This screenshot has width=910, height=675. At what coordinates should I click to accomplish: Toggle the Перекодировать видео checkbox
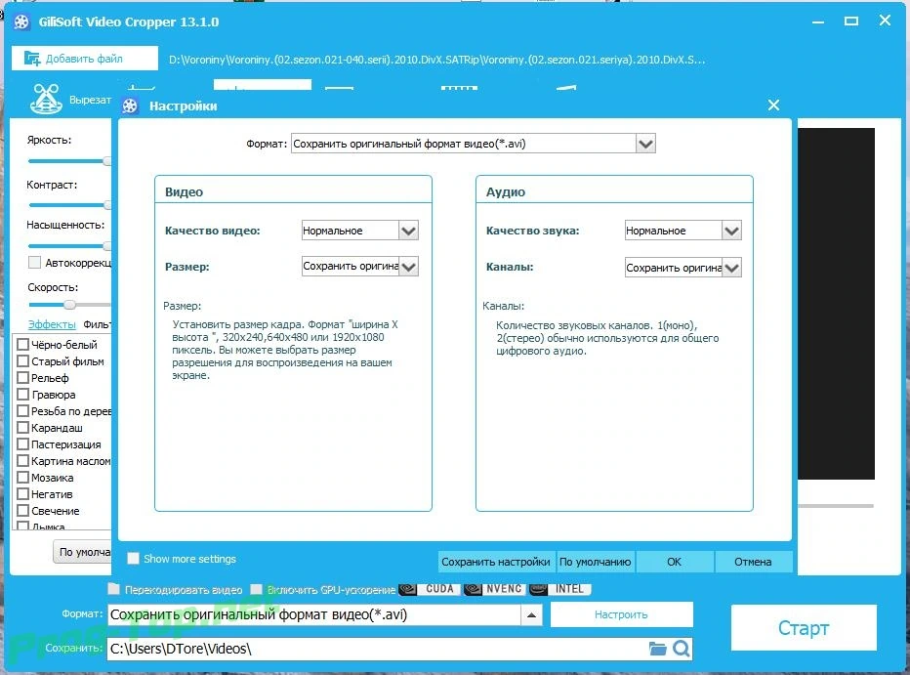coord(113,589)
